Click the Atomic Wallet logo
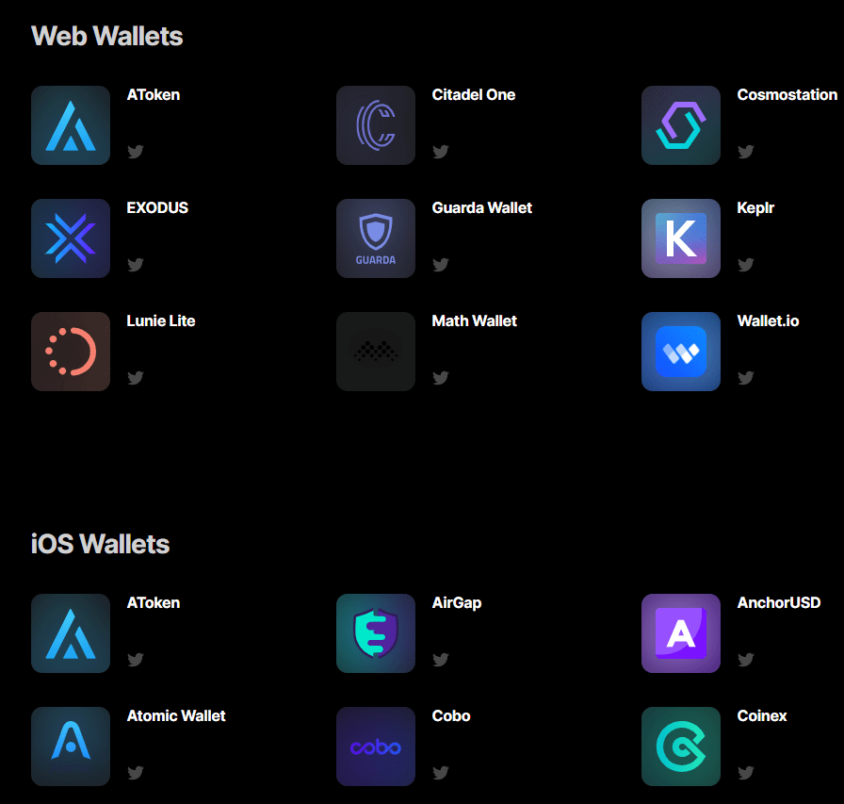844x804 pixels. tap(71, 747)
